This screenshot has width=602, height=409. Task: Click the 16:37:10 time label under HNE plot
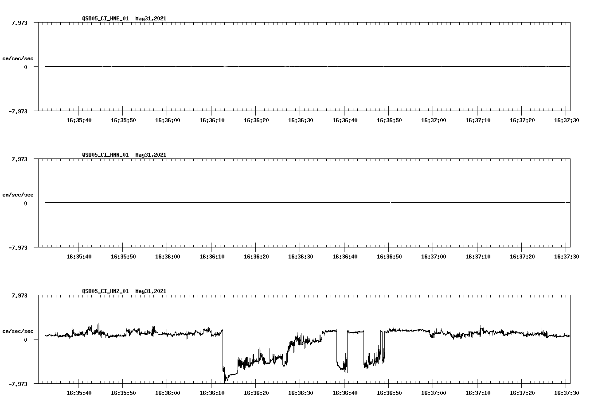[478, 120]
